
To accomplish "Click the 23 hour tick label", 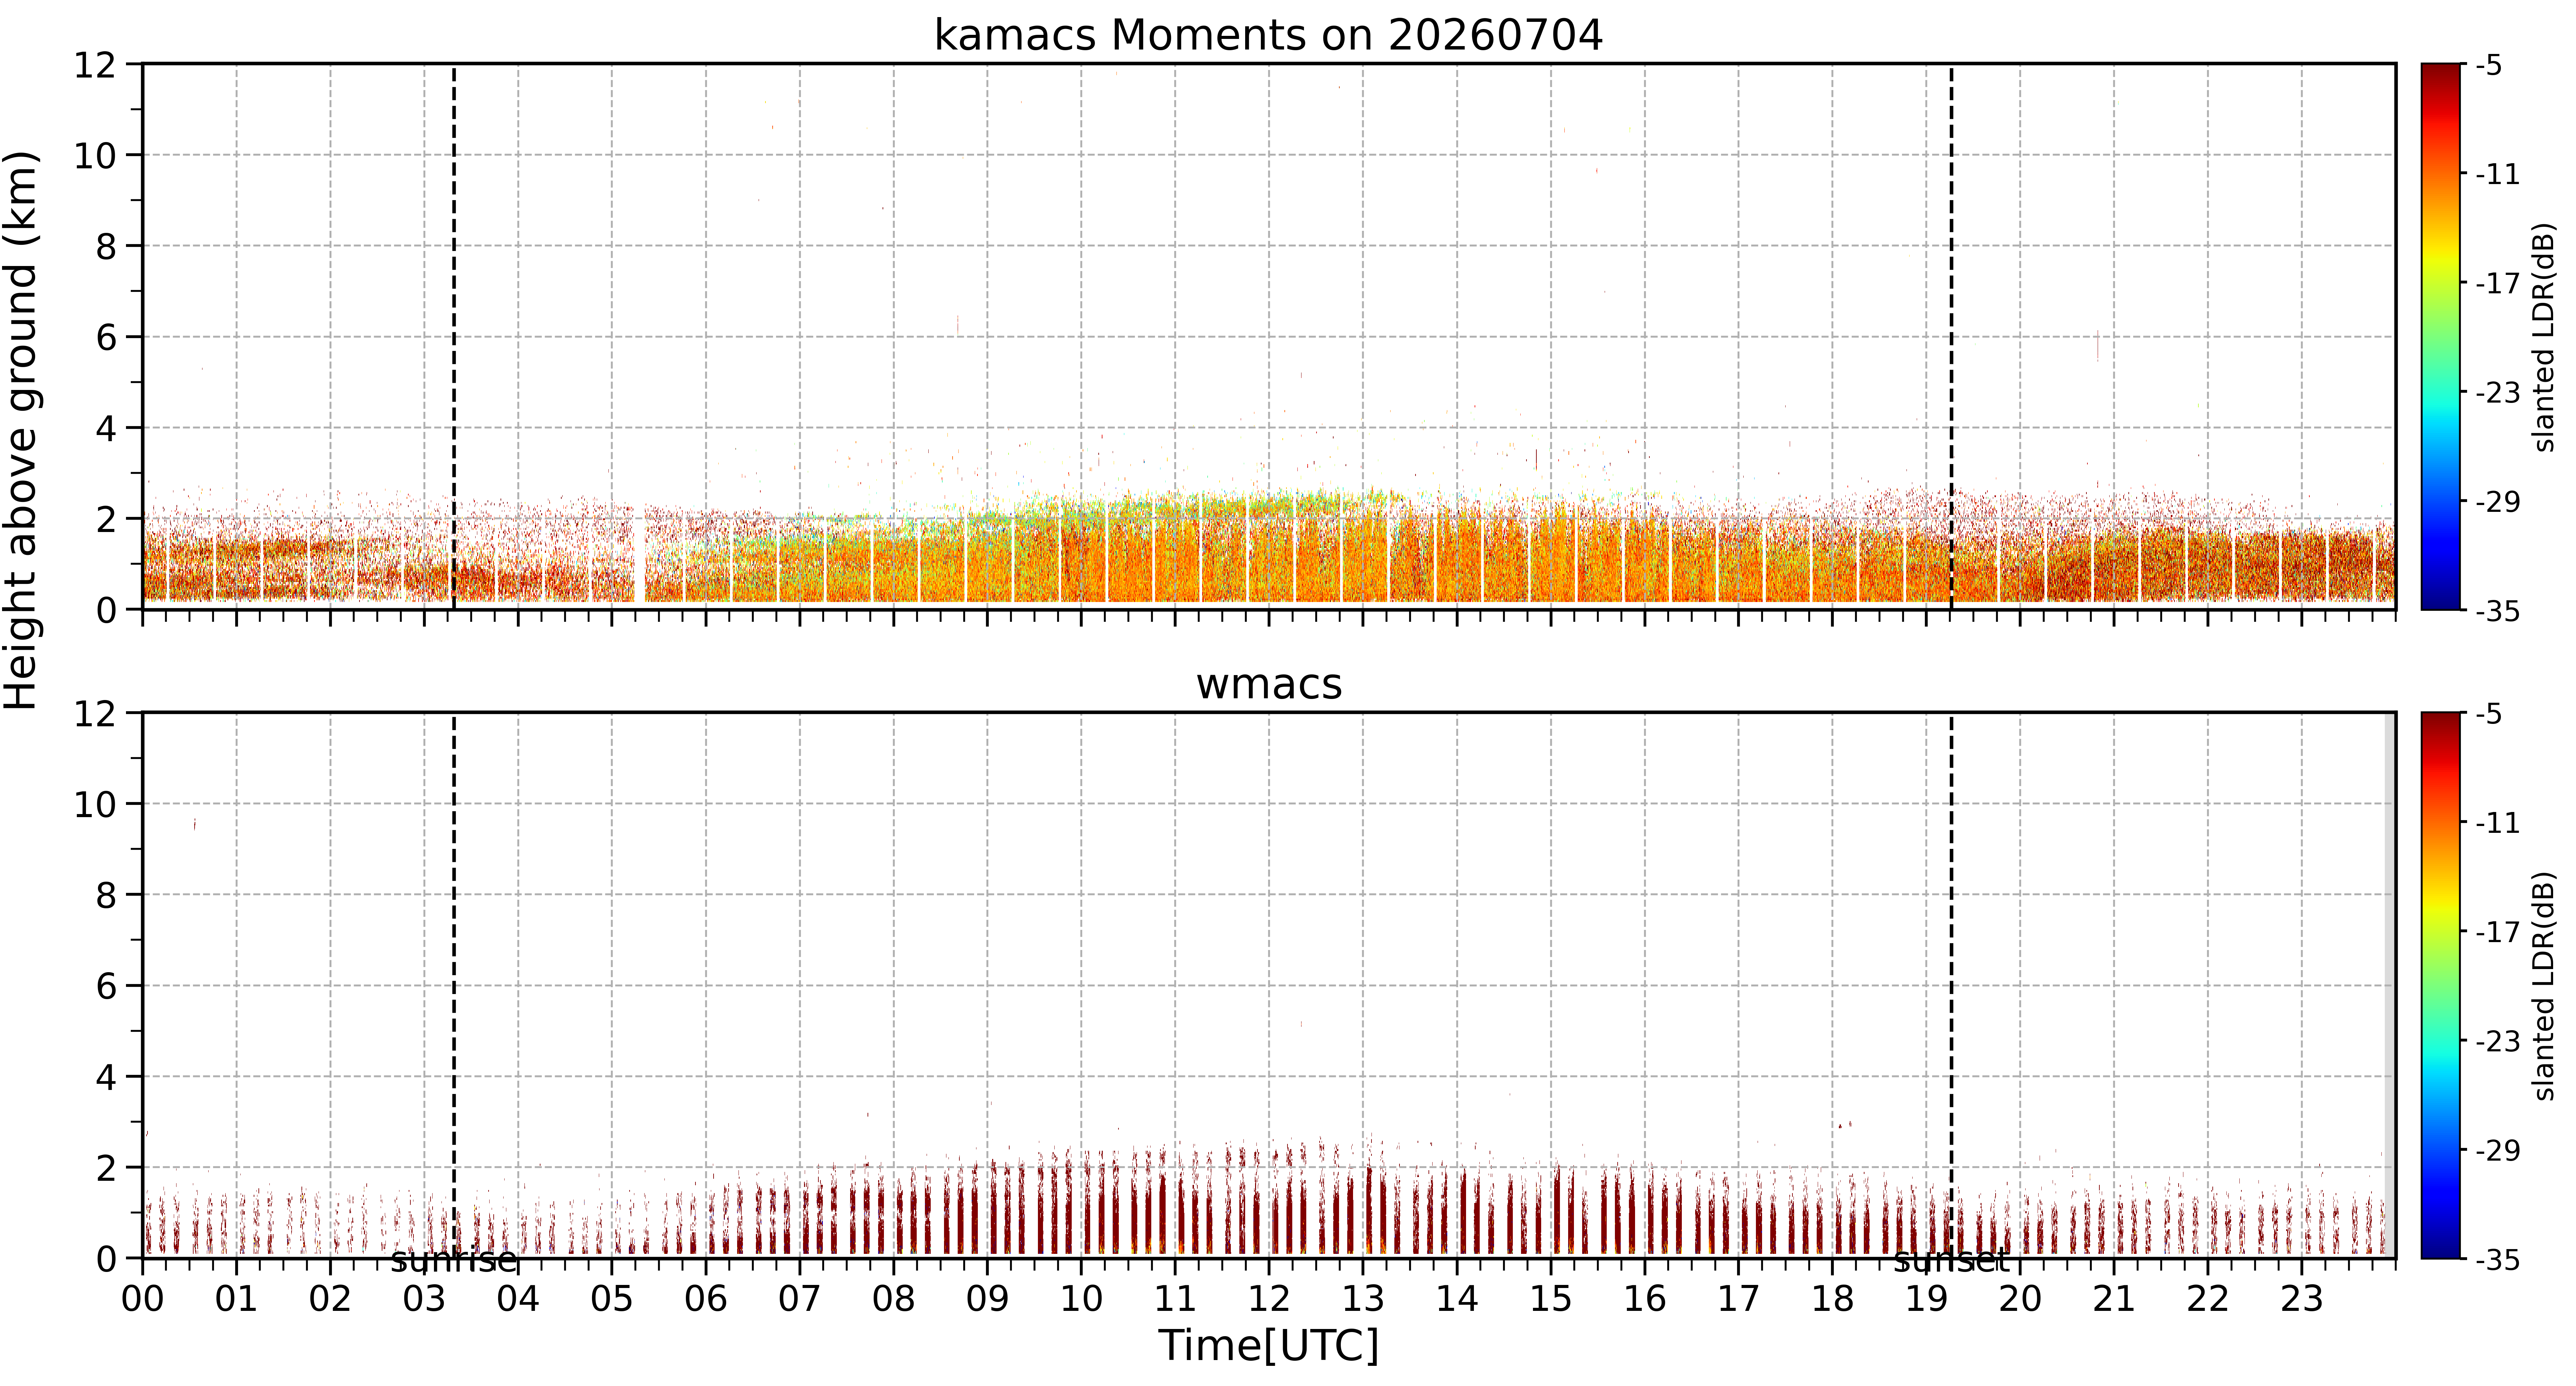I will click(2301, 1299).
